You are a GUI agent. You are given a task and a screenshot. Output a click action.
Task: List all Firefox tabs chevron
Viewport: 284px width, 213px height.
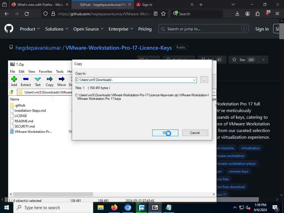pos(233,4)
